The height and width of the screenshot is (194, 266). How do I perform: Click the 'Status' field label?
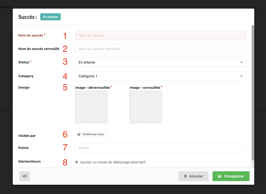click(x=24, y=63)
